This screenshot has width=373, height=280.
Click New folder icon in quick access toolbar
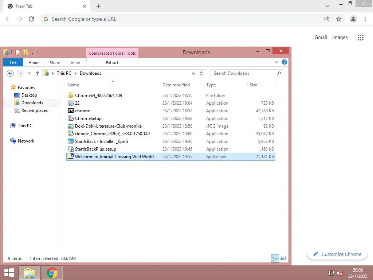[x=25, y=52]
